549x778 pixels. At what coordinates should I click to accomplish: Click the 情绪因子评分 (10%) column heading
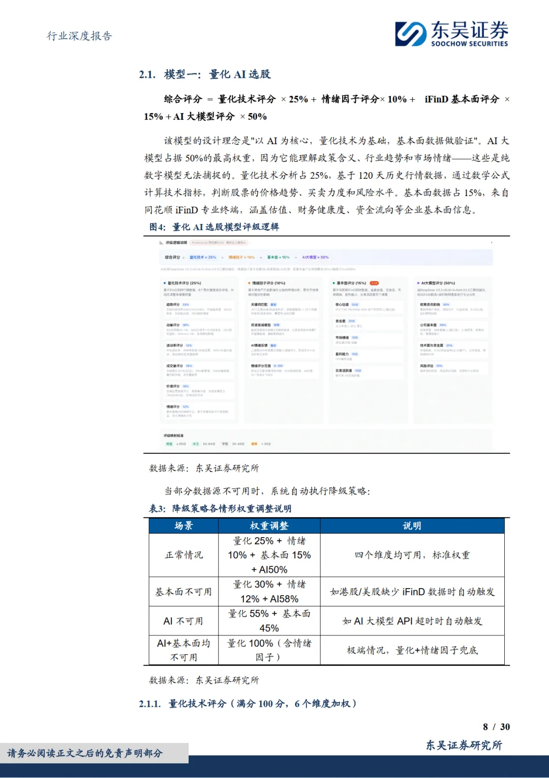(x=268, y=283)
